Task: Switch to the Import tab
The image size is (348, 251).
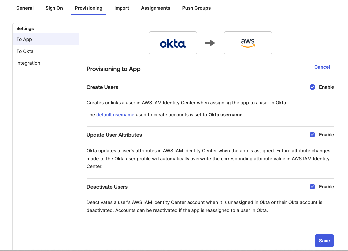Action: [122, 8]
